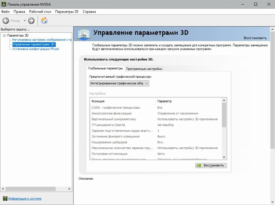The image size is (275, 205).
Task: Click Автовыбор parameter value
Action: click(x=165, y=125)
